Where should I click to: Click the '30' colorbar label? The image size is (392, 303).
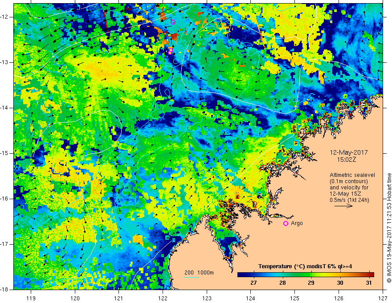(x=340, y=283)
